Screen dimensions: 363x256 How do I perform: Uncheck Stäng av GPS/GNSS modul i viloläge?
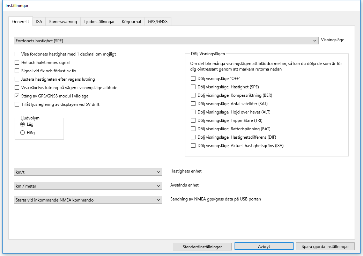17,96
